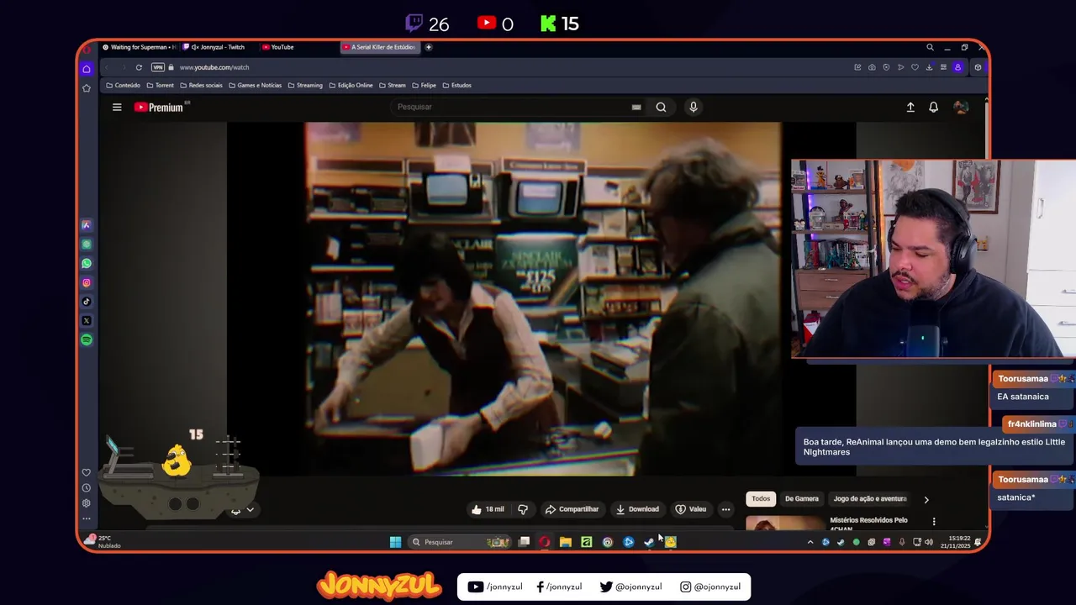Show hidden system tray icons chevron
1076x605 pixels.
[810, 542]
